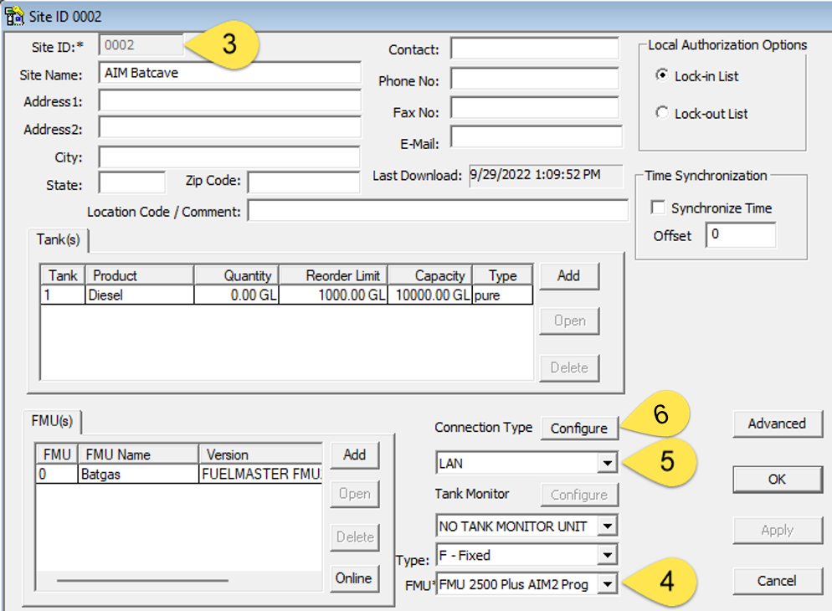Confirm with the OK button
The width and height of the screenshot is (832, 611).
(x=778, y=480)
